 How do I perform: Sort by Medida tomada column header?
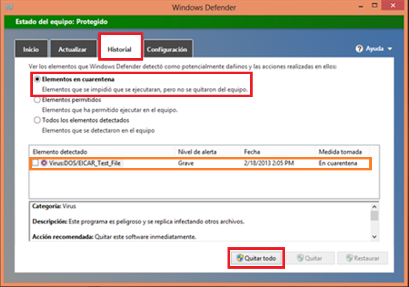tap(343, 152)
